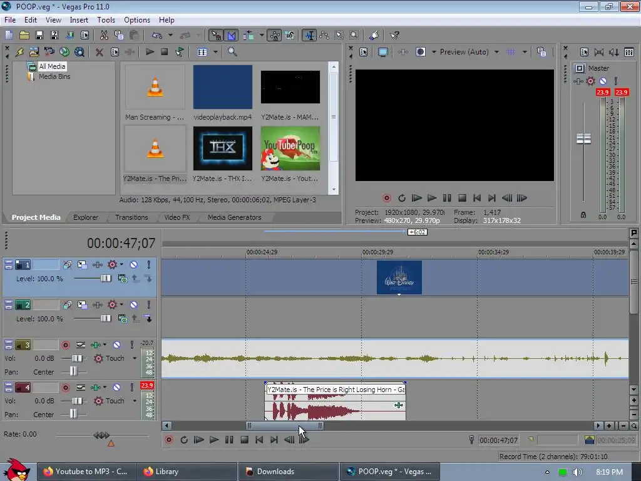Start preview of selected media clip

coord(150,52)
